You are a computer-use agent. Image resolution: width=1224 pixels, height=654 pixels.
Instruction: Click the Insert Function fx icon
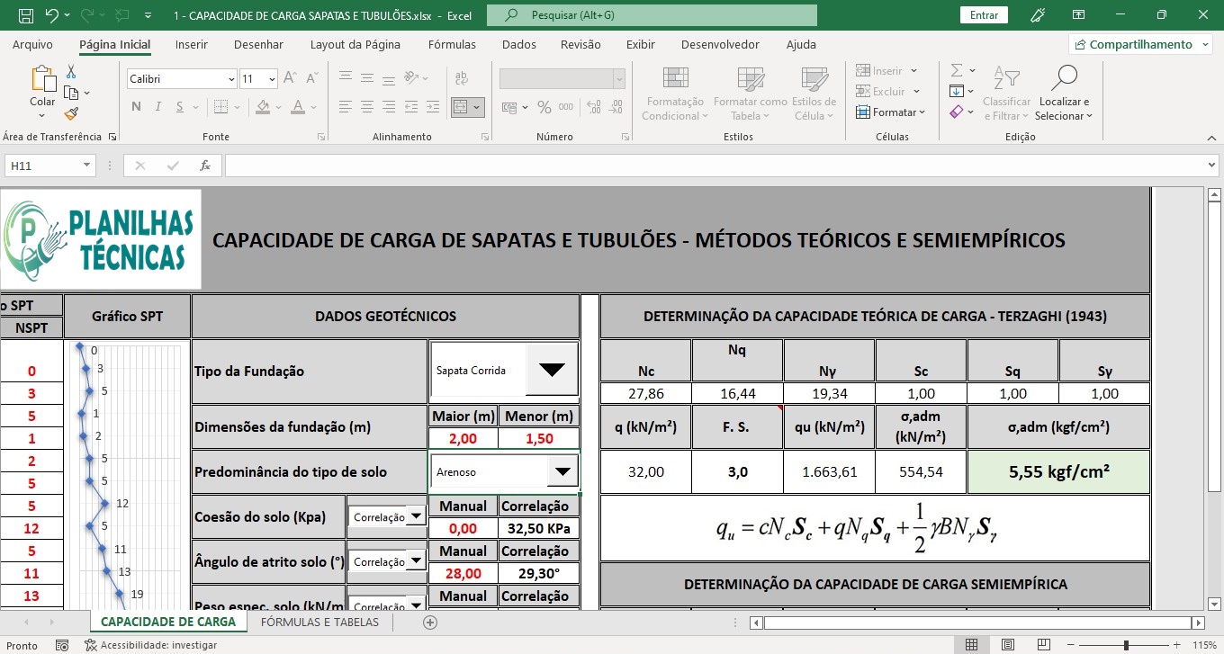point(205,166)
